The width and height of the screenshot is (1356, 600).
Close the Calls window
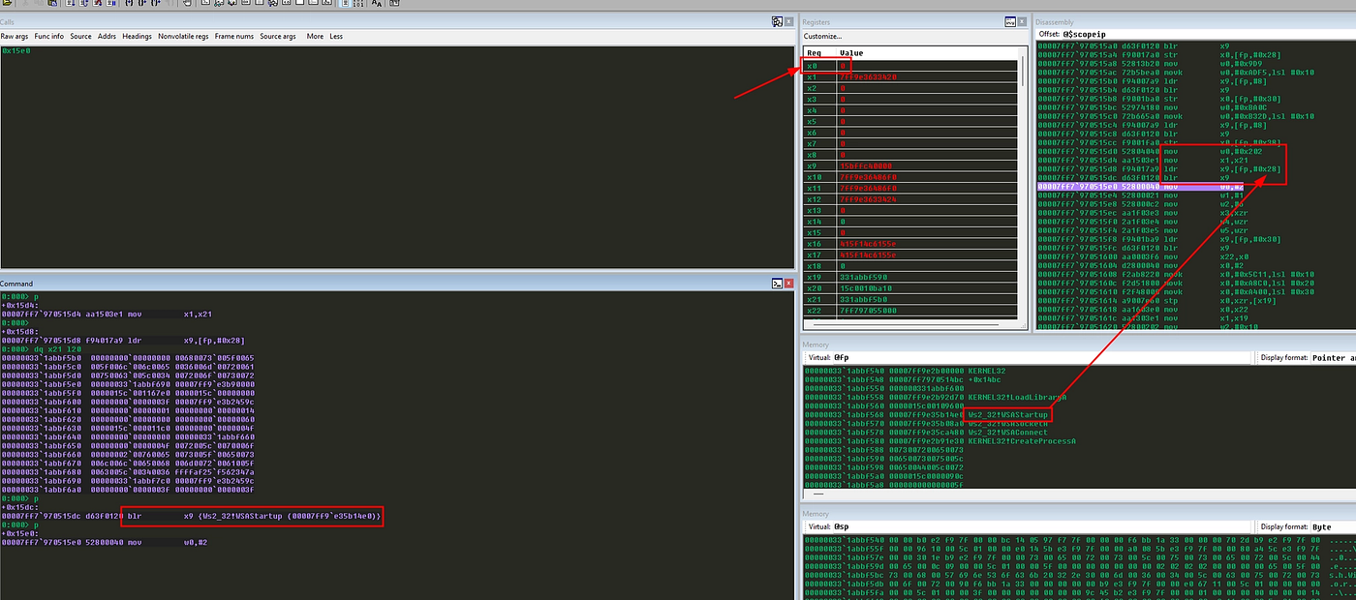click(x=788, y=21)
